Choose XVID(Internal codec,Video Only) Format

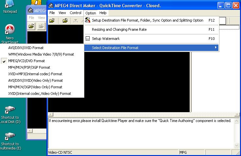click(42, 94)
